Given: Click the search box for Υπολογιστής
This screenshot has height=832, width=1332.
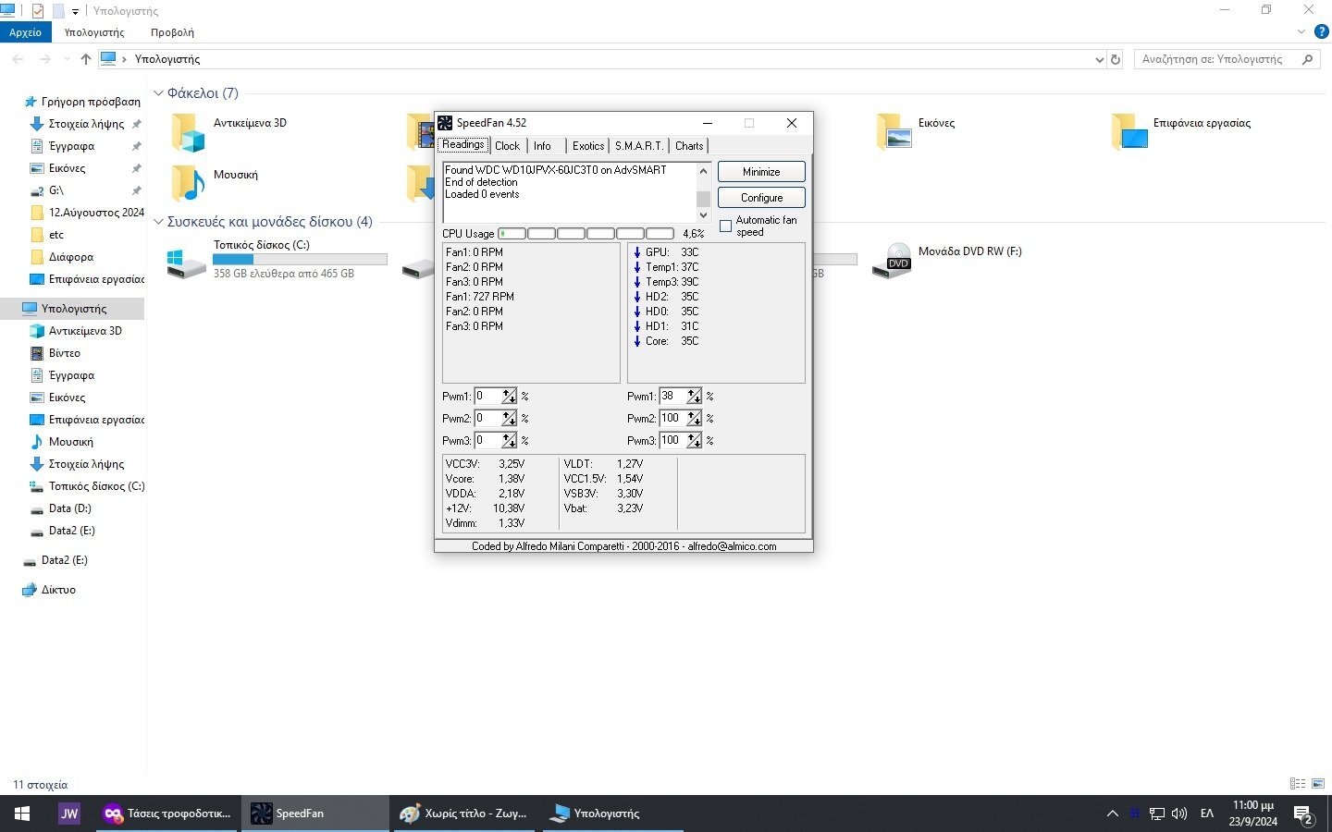Looking at the screenshot, I should [1225, 59].
